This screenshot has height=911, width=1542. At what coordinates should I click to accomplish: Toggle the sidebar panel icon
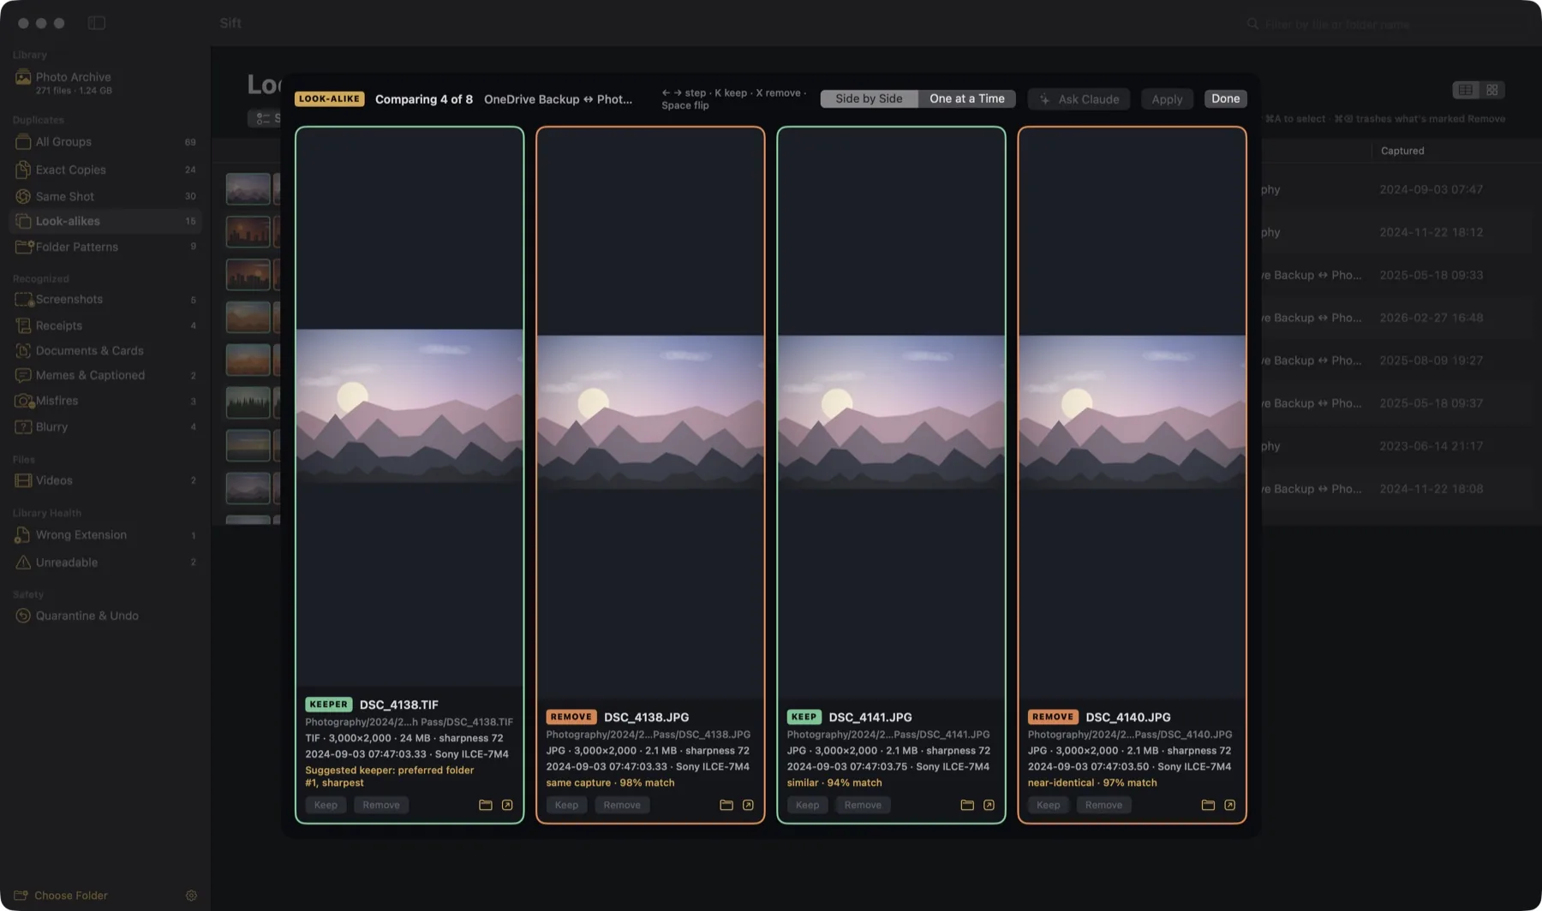[x=97, y=23]
